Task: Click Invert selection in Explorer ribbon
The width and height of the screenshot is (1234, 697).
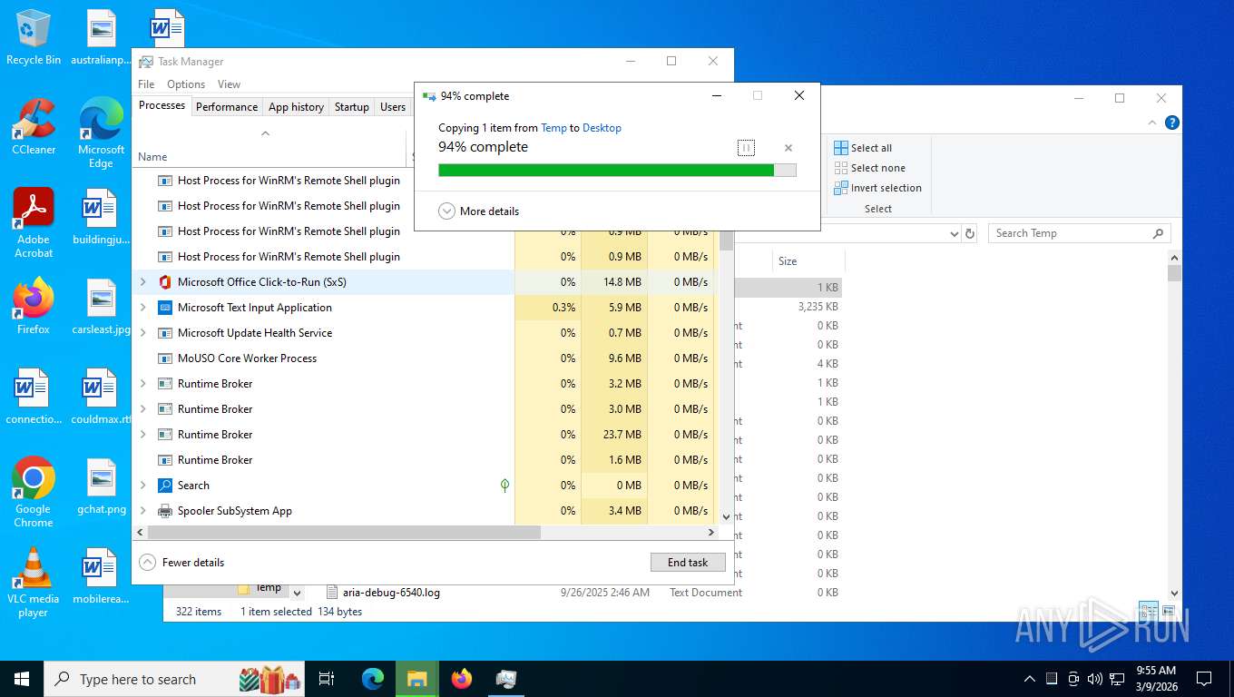Action: pyautogui.click(x=877, y=188)
